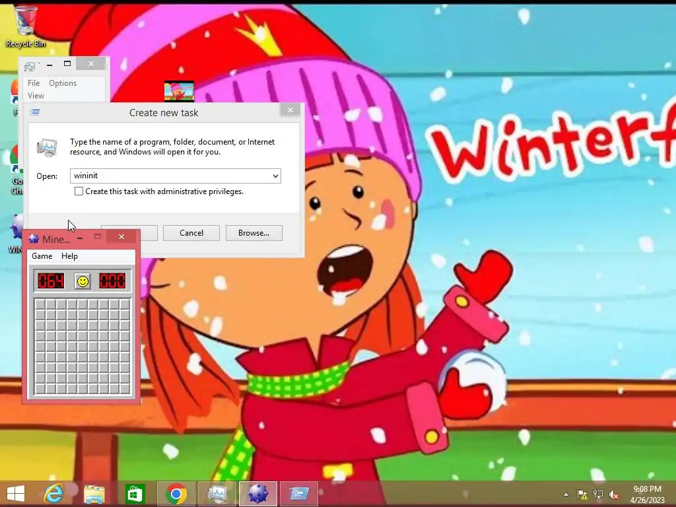Image resolution: width=676 pixels, height=507 pixels.
Task: Open the Windows Store taskbar icon
Action: point(135,494)
